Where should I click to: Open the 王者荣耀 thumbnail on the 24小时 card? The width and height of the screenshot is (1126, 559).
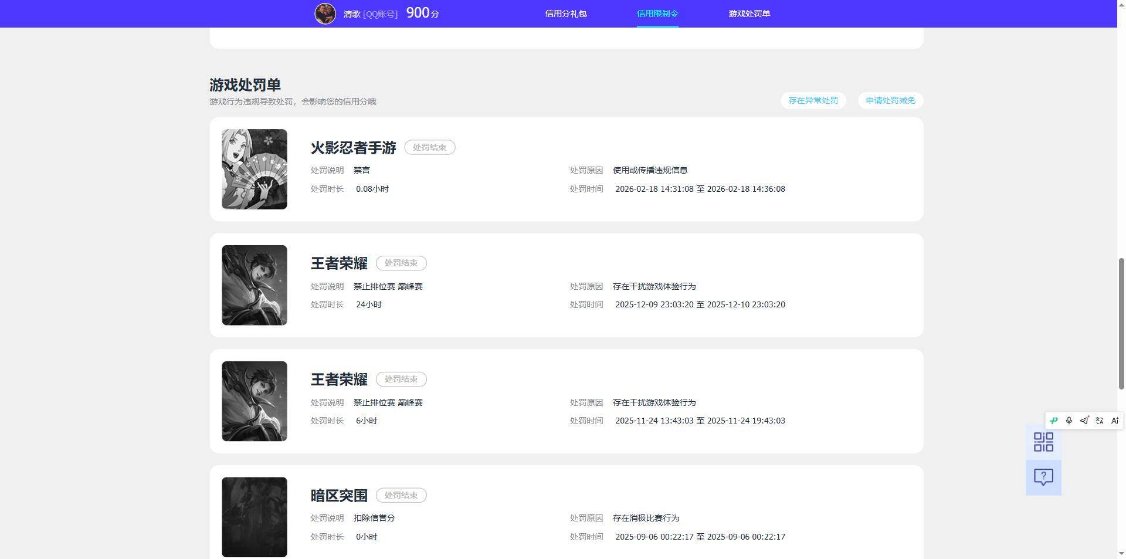255,285
